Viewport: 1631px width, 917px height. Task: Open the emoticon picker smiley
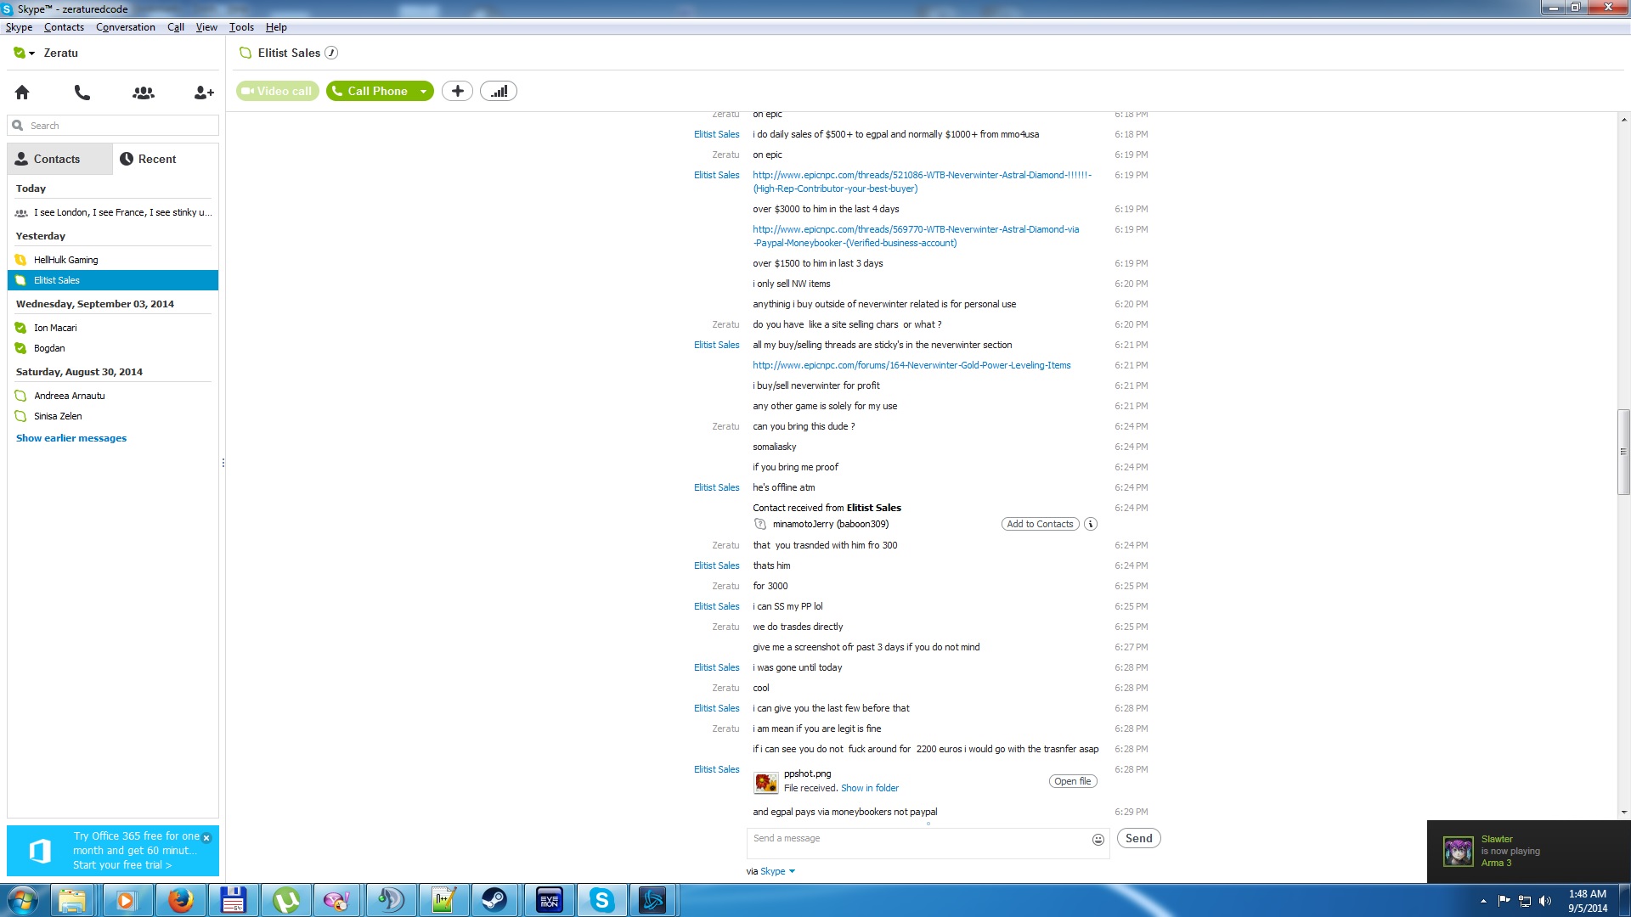1098,840
